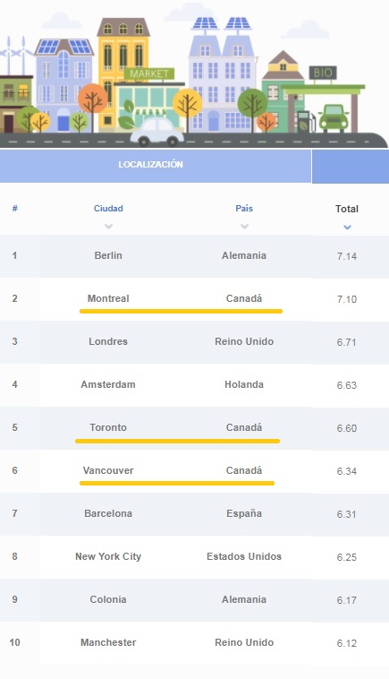Click the green fuel pump icon

point(305,122)
